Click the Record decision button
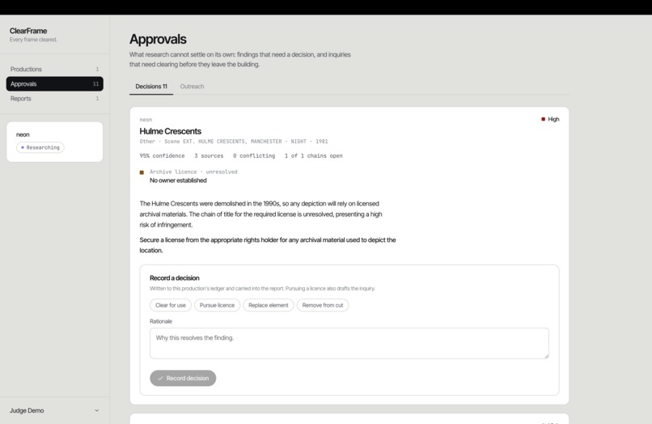 click(x=183, y=378)
